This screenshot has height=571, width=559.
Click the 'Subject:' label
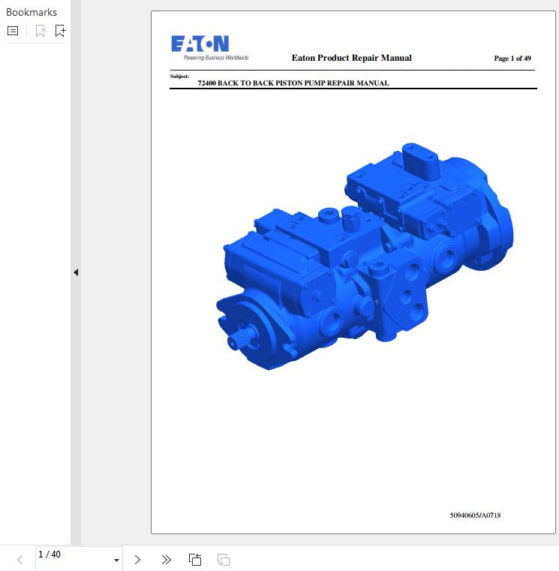pos(179,76)
